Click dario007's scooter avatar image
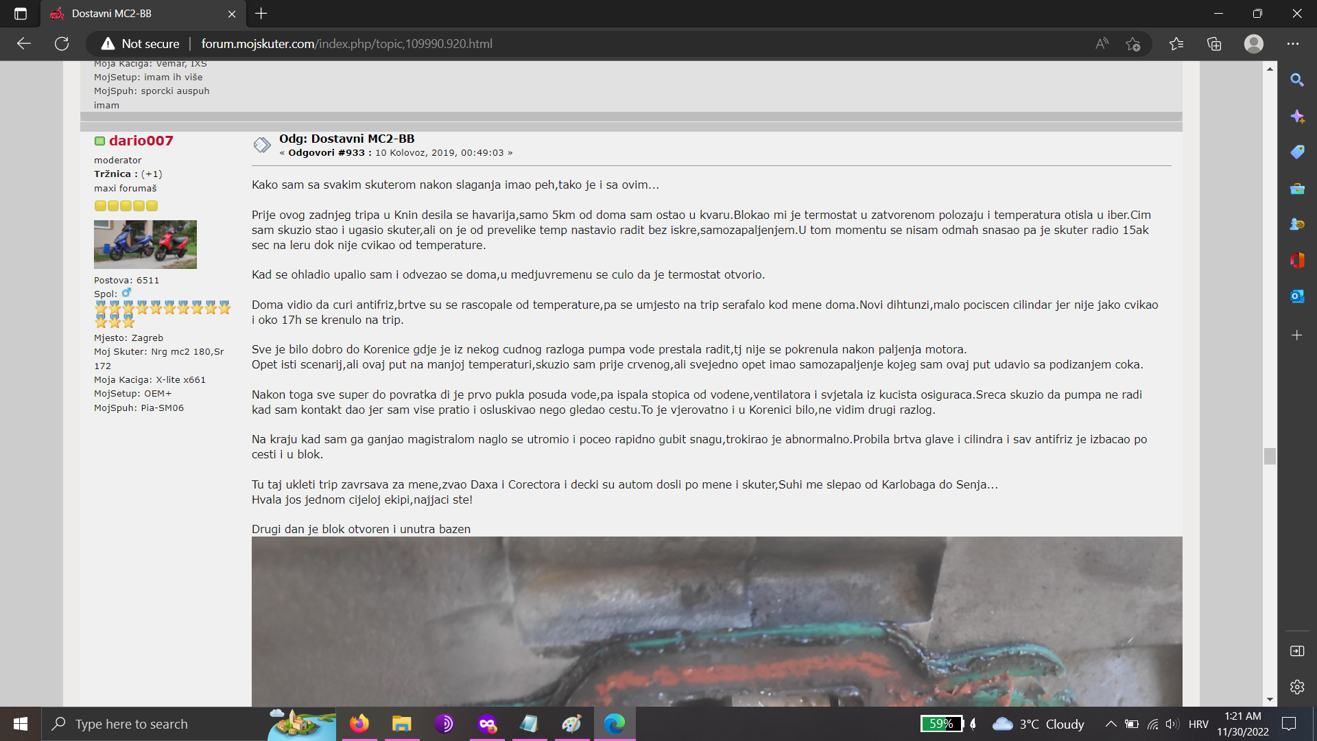 [145, 244]
